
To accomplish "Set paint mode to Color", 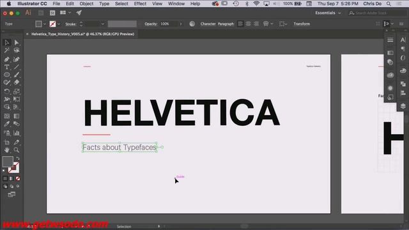I will pos(5,179).
